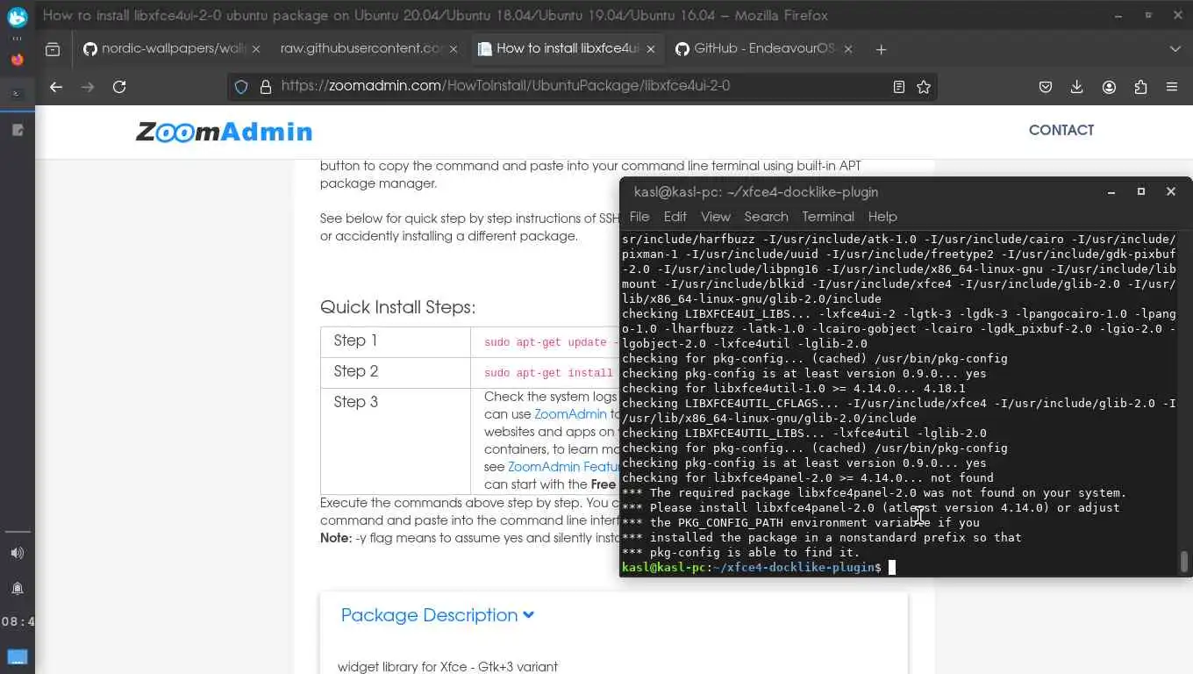Open the Xfce applications menu icon
Image resolution: width=1193 pixels, height=674 pixels.
tap(18, 19)
